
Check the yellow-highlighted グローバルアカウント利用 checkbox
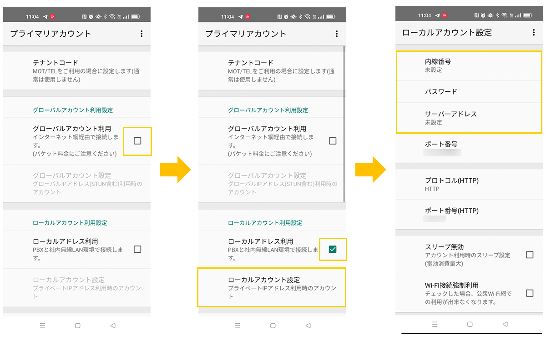pyautogui.click(x=137, y=141)
